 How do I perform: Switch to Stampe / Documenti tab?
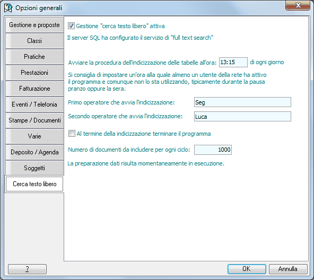tap(34, 120)
